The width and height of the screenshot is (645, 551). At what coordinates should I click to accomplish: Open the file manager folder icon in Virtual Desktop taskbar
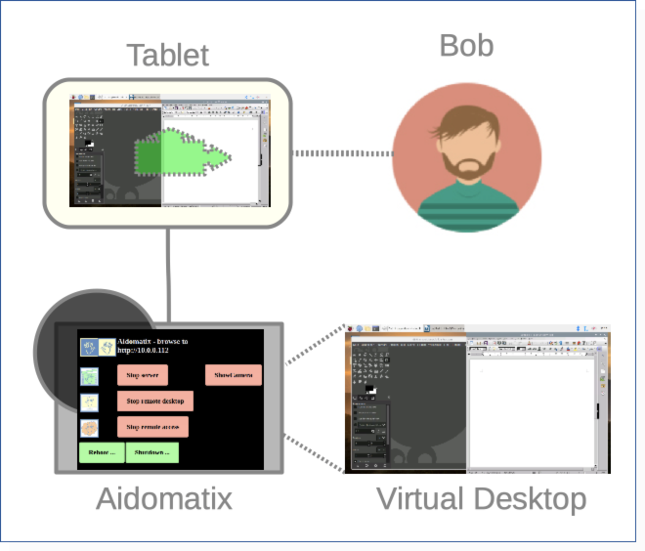coord(367,328)
